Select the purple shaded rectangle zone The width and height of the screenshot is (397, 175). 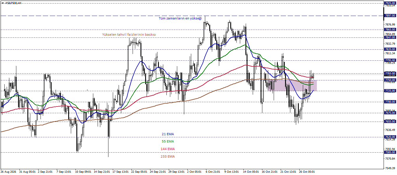(292, 86)
